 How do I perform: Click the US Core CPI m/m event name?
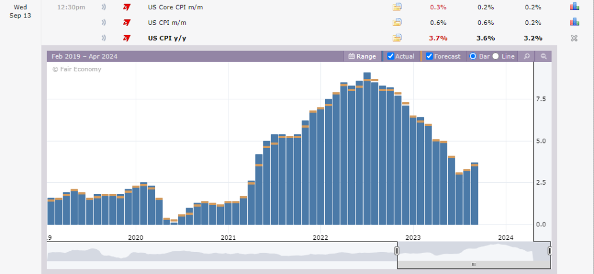click(x=175, y=7)
